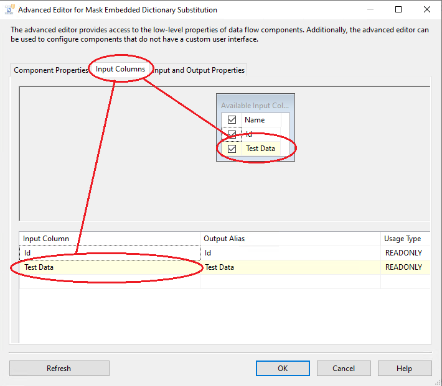Click the Output Alias cell for Test Data
The height and width of the screenshot is (386, 442).
289,267
